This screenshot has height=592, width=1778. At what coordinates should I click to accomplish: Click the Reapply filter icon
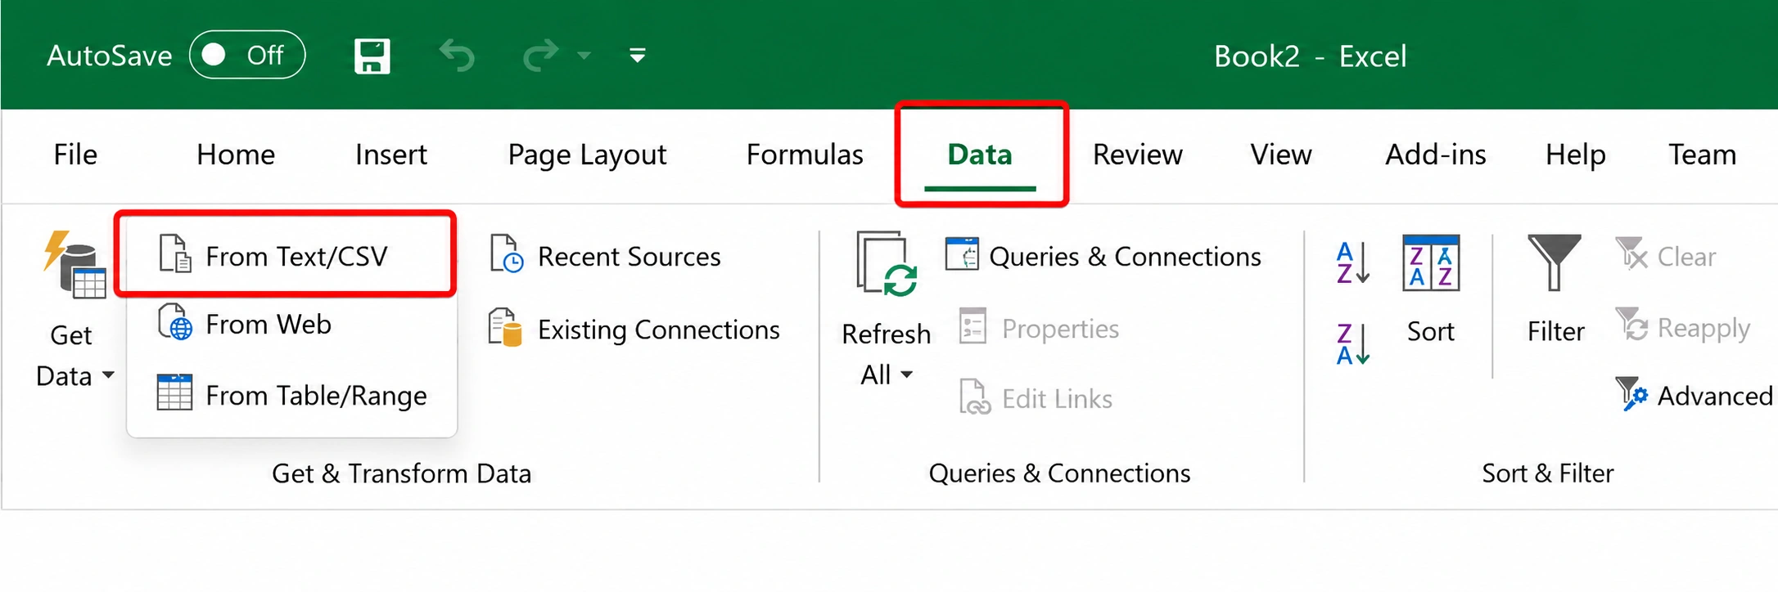1631,324
